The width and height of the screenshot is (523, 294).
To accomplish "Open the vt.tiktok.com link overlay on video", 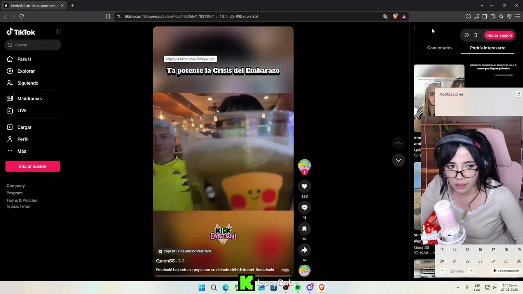I will point(190,59).
